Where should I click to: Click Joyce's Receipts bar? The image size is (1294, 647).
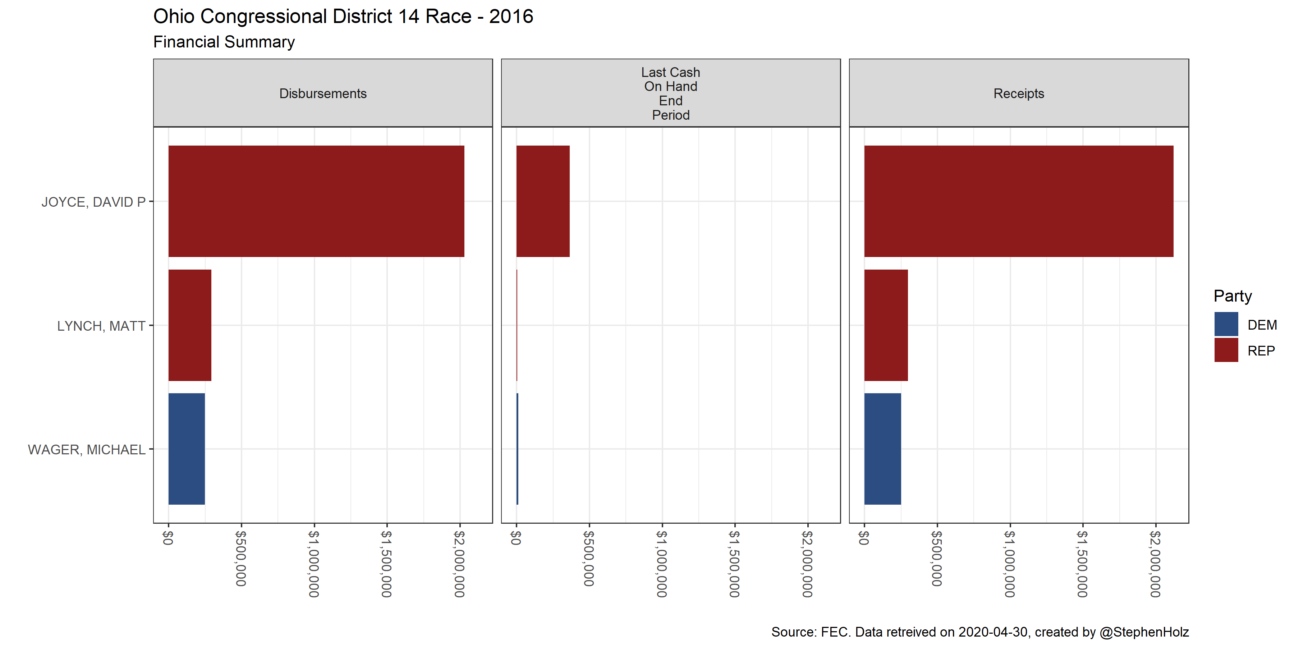(1018, 201)
